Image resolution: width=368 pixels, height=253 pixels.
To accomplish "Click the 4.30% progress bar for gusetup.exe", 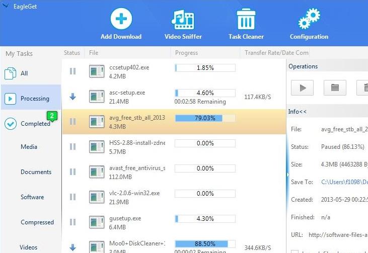I will 205,218.
